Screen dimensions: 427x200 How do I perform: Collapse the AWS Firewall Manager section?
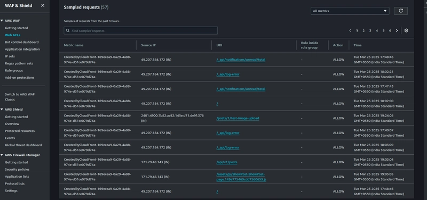point(2,155)
